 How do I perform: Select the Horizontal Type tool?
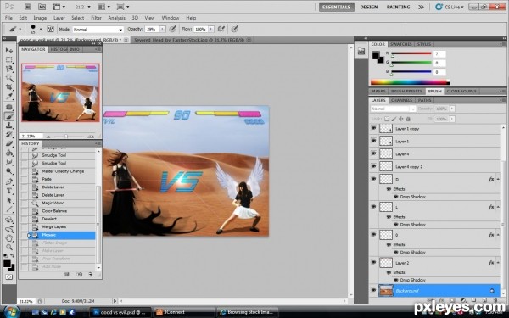pyautogui.click(x=9, y=191)
